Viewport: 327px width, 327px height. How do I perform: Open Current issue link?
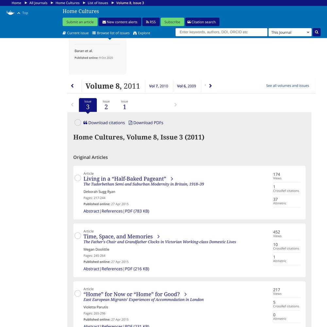point(76,33)
